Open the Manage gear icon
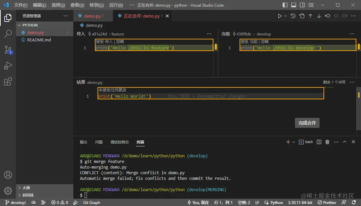The image size is (361, 206). (8, 190)
